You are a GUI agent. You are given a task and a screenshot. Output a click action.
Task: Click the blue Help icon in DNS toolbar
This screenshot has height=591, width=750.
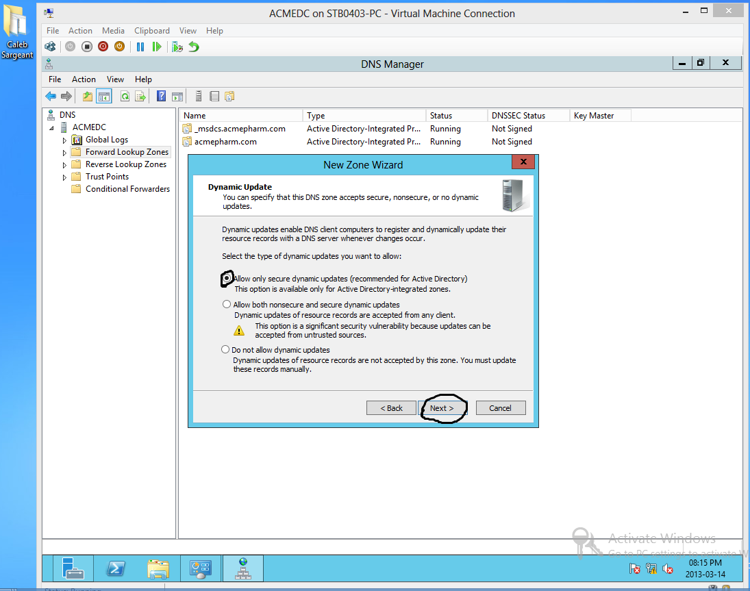[161, 96]
